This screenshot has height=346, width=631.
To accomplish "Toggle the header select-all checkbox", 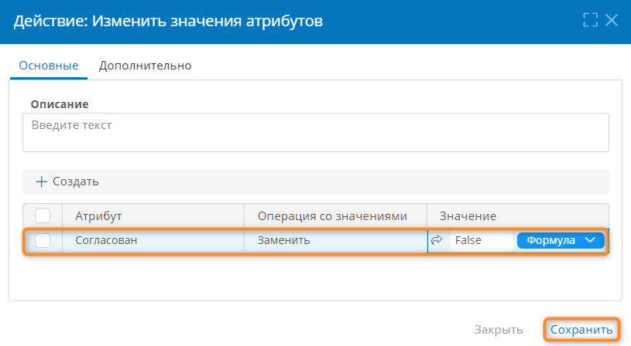I will click(43, 216).
